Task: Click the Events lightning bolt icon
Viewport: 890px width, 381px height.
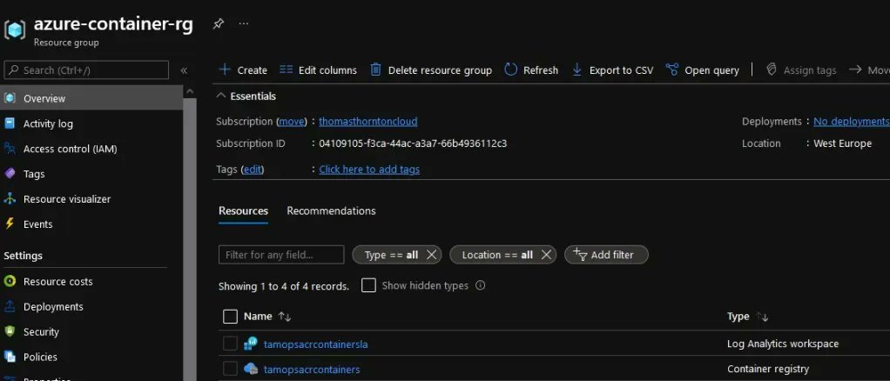Action: point(10,224)
